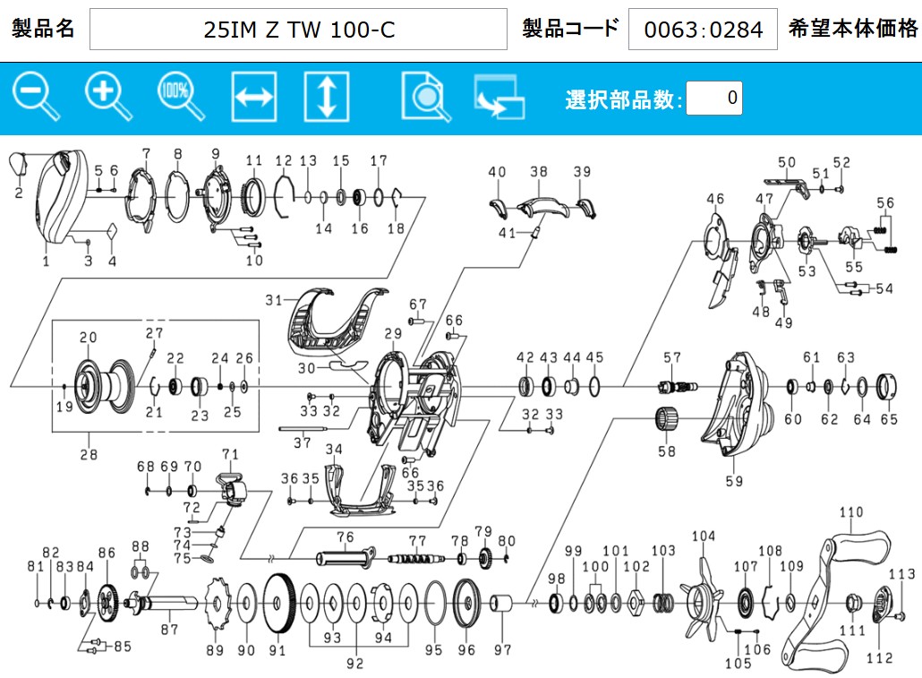Click the zoom out magnifier icon
Screen dimensions: 922x678
point(36,97)
